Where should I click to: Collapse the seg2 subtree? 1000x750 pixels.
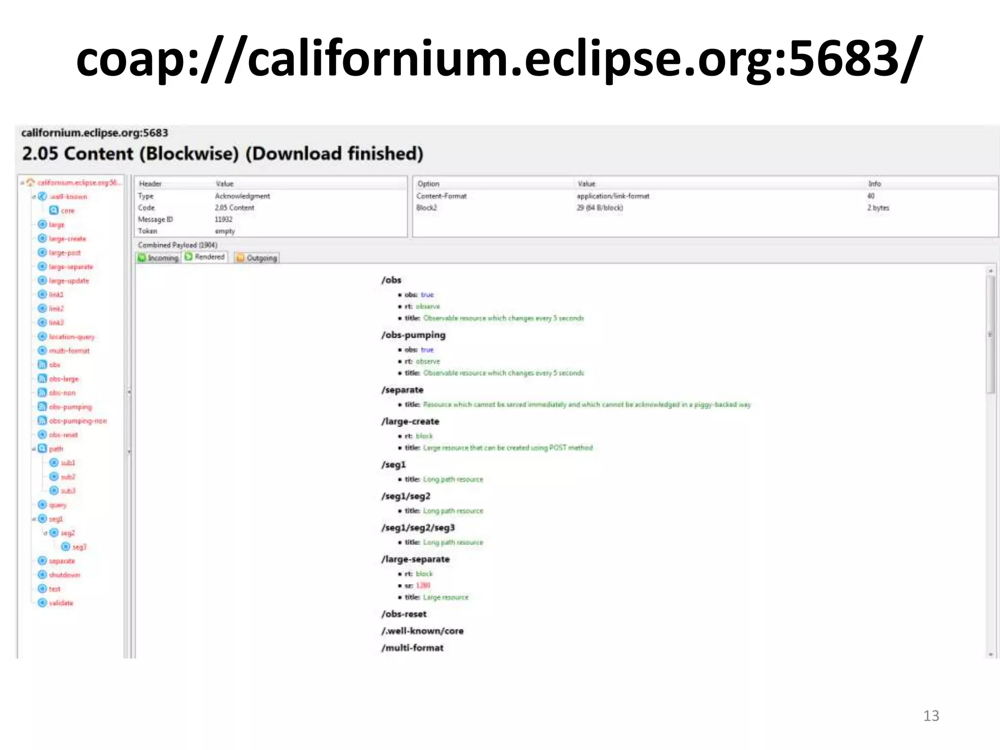click(x=45, y=533)
